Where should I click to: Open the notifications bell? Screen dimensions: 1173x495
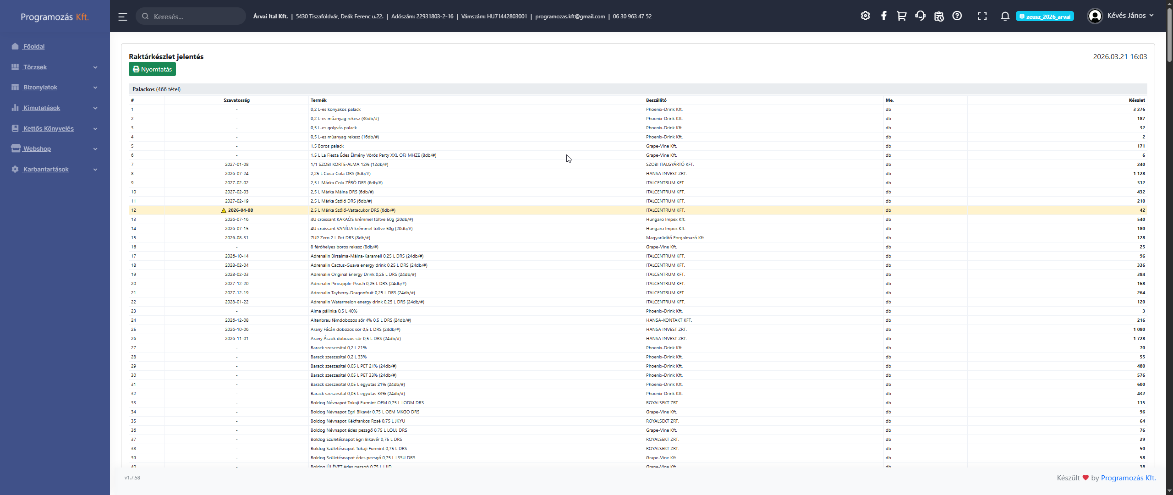[1005, 16]
